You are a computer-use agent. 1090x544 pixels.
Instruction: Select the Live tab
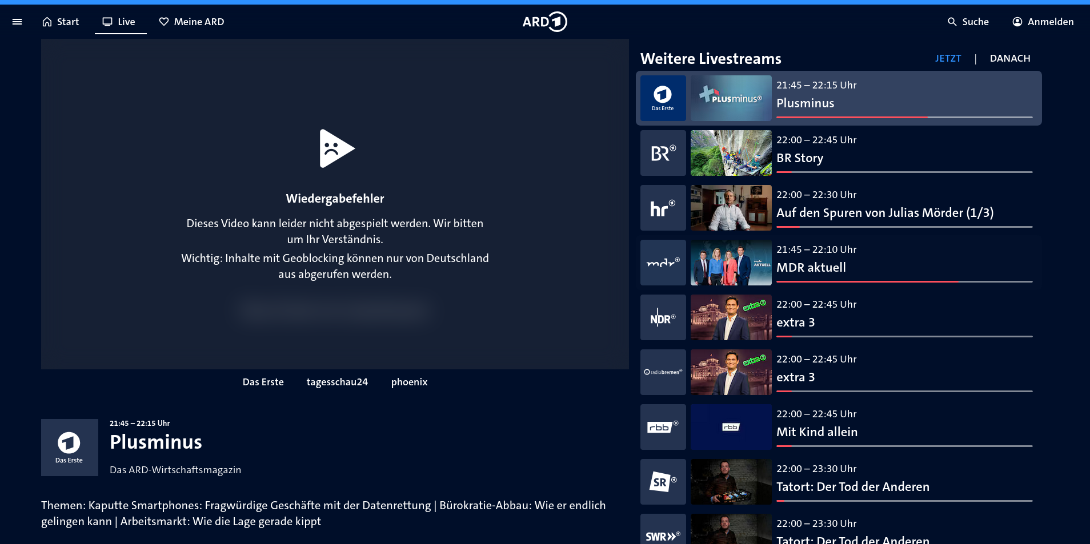[x=119, y=22]
